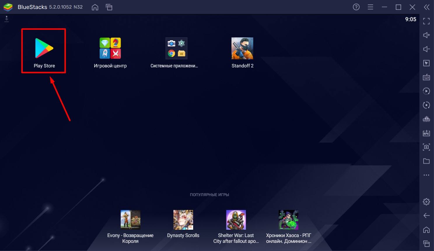Open multi-instance windows icon in title bar

pyautogui.click(x=109, y=7)
